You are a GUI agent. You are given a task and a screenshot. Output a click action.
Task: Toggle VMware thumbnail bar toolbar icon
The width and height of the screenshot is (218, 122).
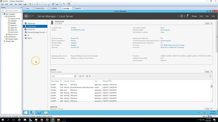coord(57,4)
